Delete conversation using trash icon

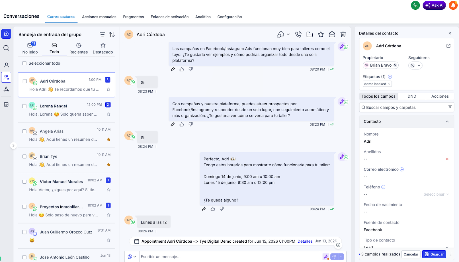(343, 34)
